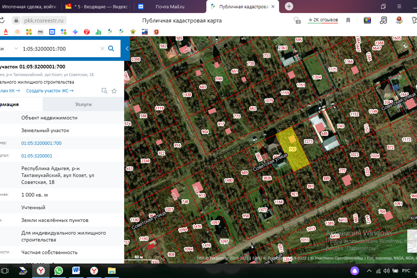Viewport: 417px width, 278px height.
Task: Add parcel to favorites with star icon
Action: (x=114, y=91)
